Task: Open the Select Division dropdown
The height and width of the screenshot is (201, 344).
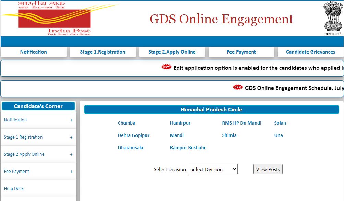Action: tap(213, 169)
